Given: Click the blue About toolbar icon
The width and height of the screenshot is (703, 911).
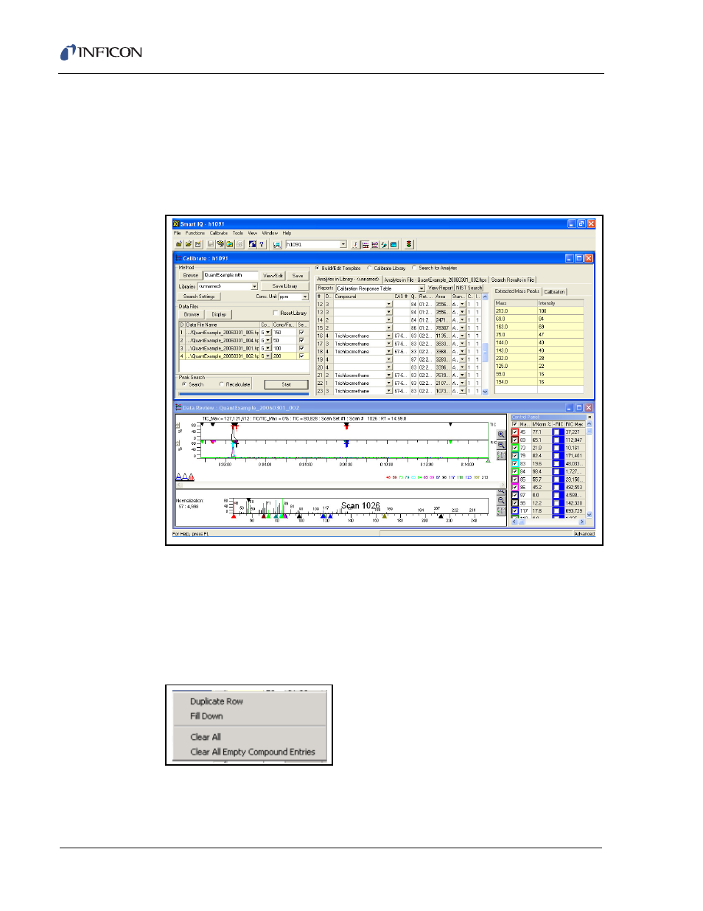Looking at the screenshot, I should tap(252, 244).
